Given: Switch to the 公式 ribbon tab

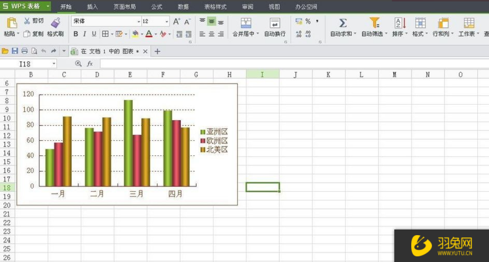Looking at the screenshot, I should (156, 7).
